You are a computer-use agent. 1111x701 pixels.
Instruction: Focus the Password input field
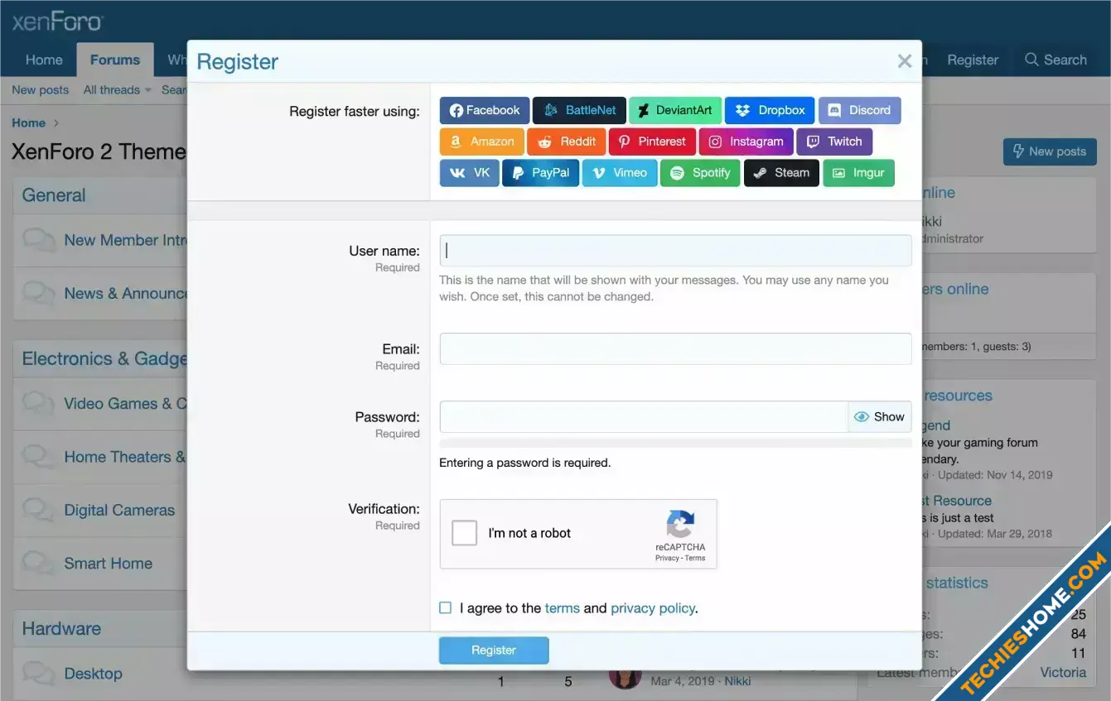click(x=644, y=417)
